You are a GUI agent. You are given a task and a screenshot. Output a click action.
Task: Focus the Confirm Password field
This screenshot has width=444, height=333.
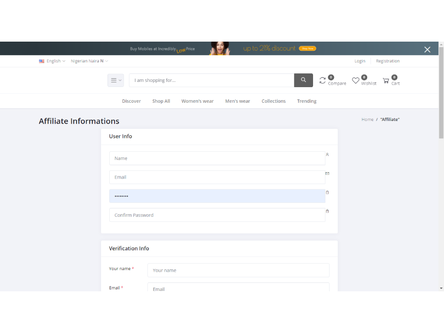(x=217, y=215)
